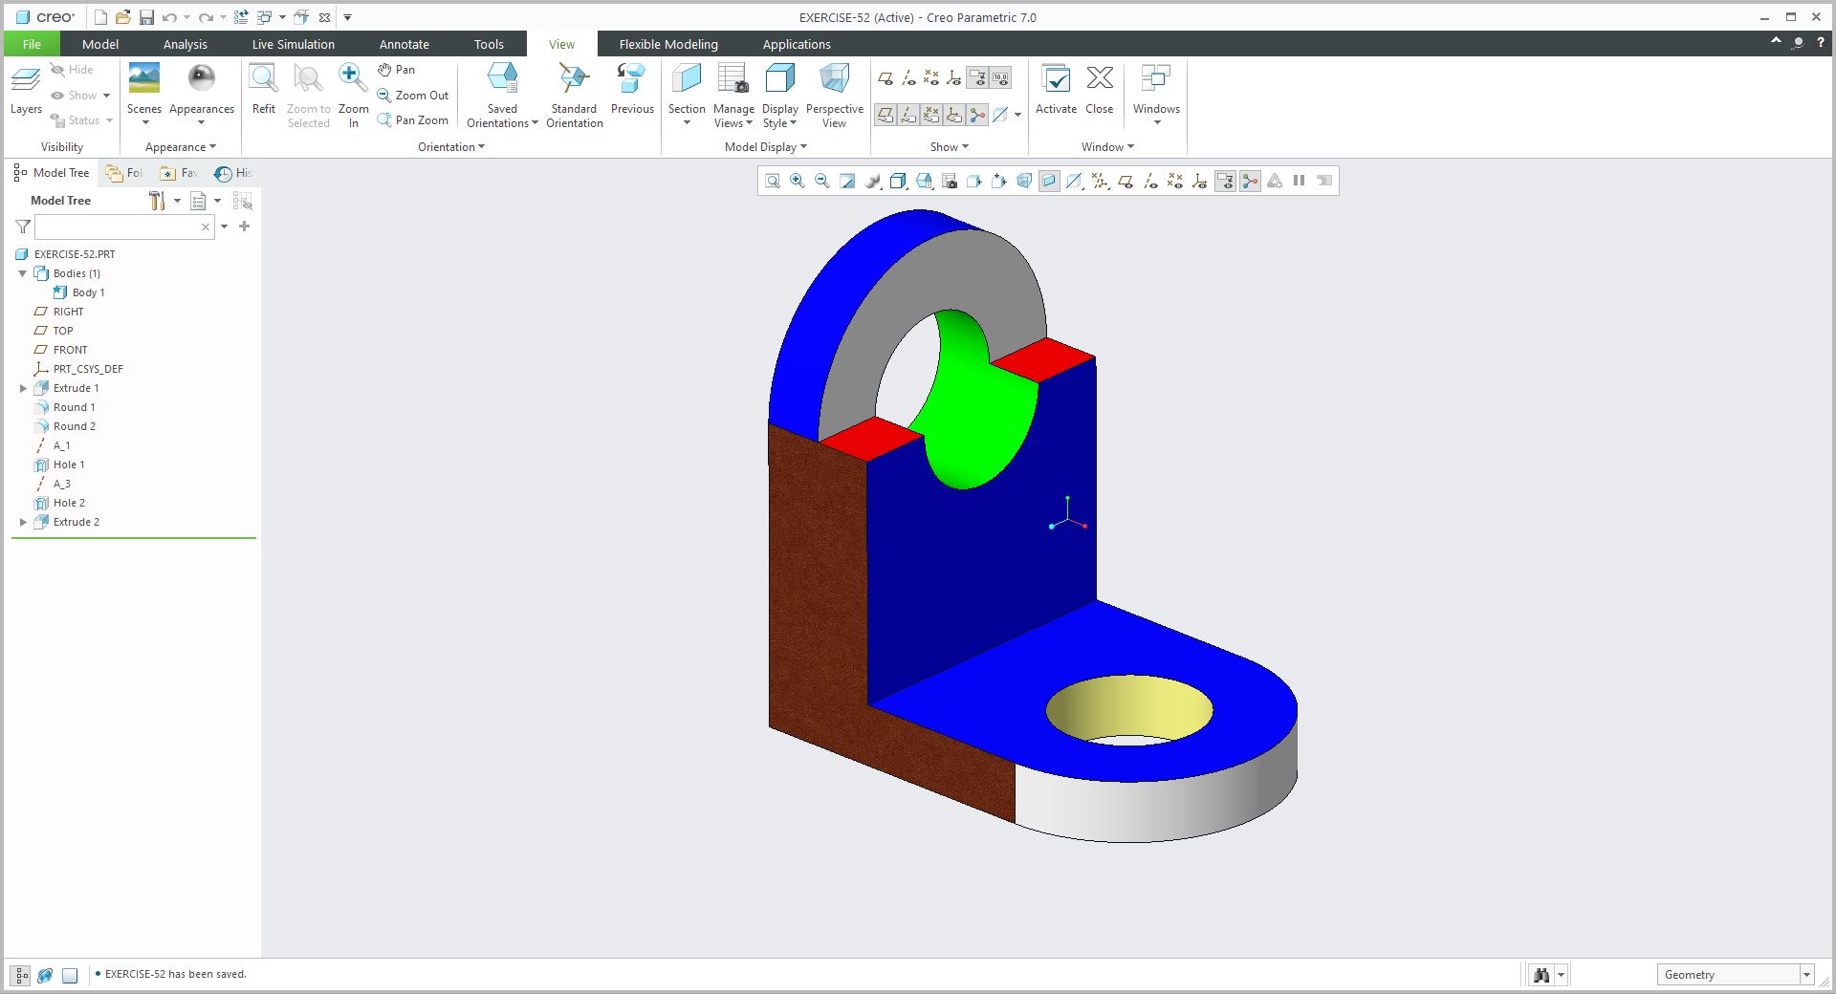Viewport: 1836px width, 994px height.
Task: Regenerate the model from quick access toolbar
Action: click(x=241, y=17)
